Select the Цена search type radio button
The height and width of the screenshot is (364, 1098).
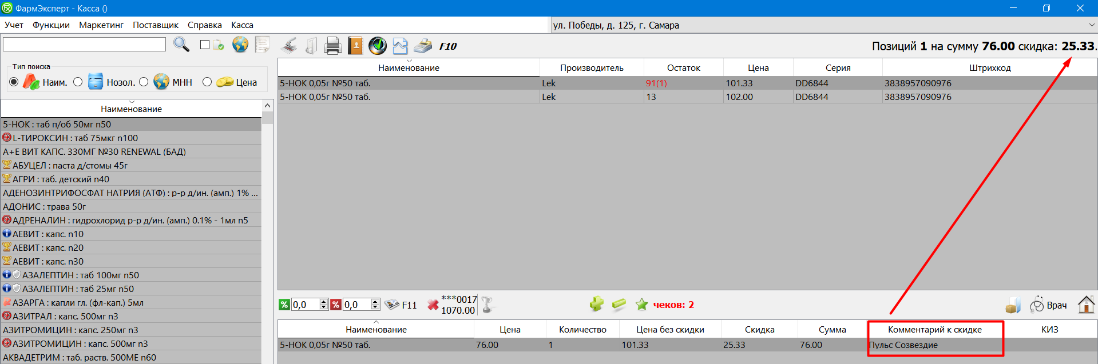point(207,82)
